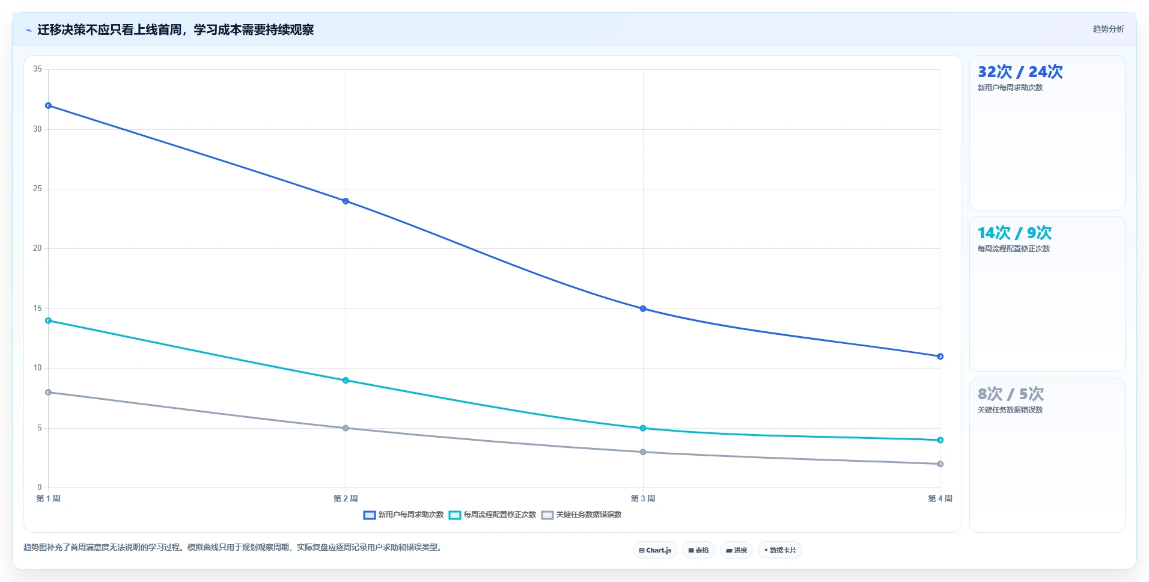Select the blue data point at 第 2 周 (24)
This screenshot has width=1149, height=582.
(346, 201)
